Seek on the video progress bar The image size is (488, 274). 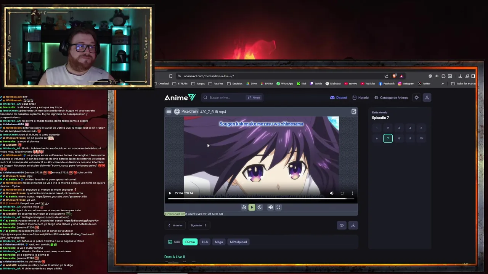tap(261, 198)
